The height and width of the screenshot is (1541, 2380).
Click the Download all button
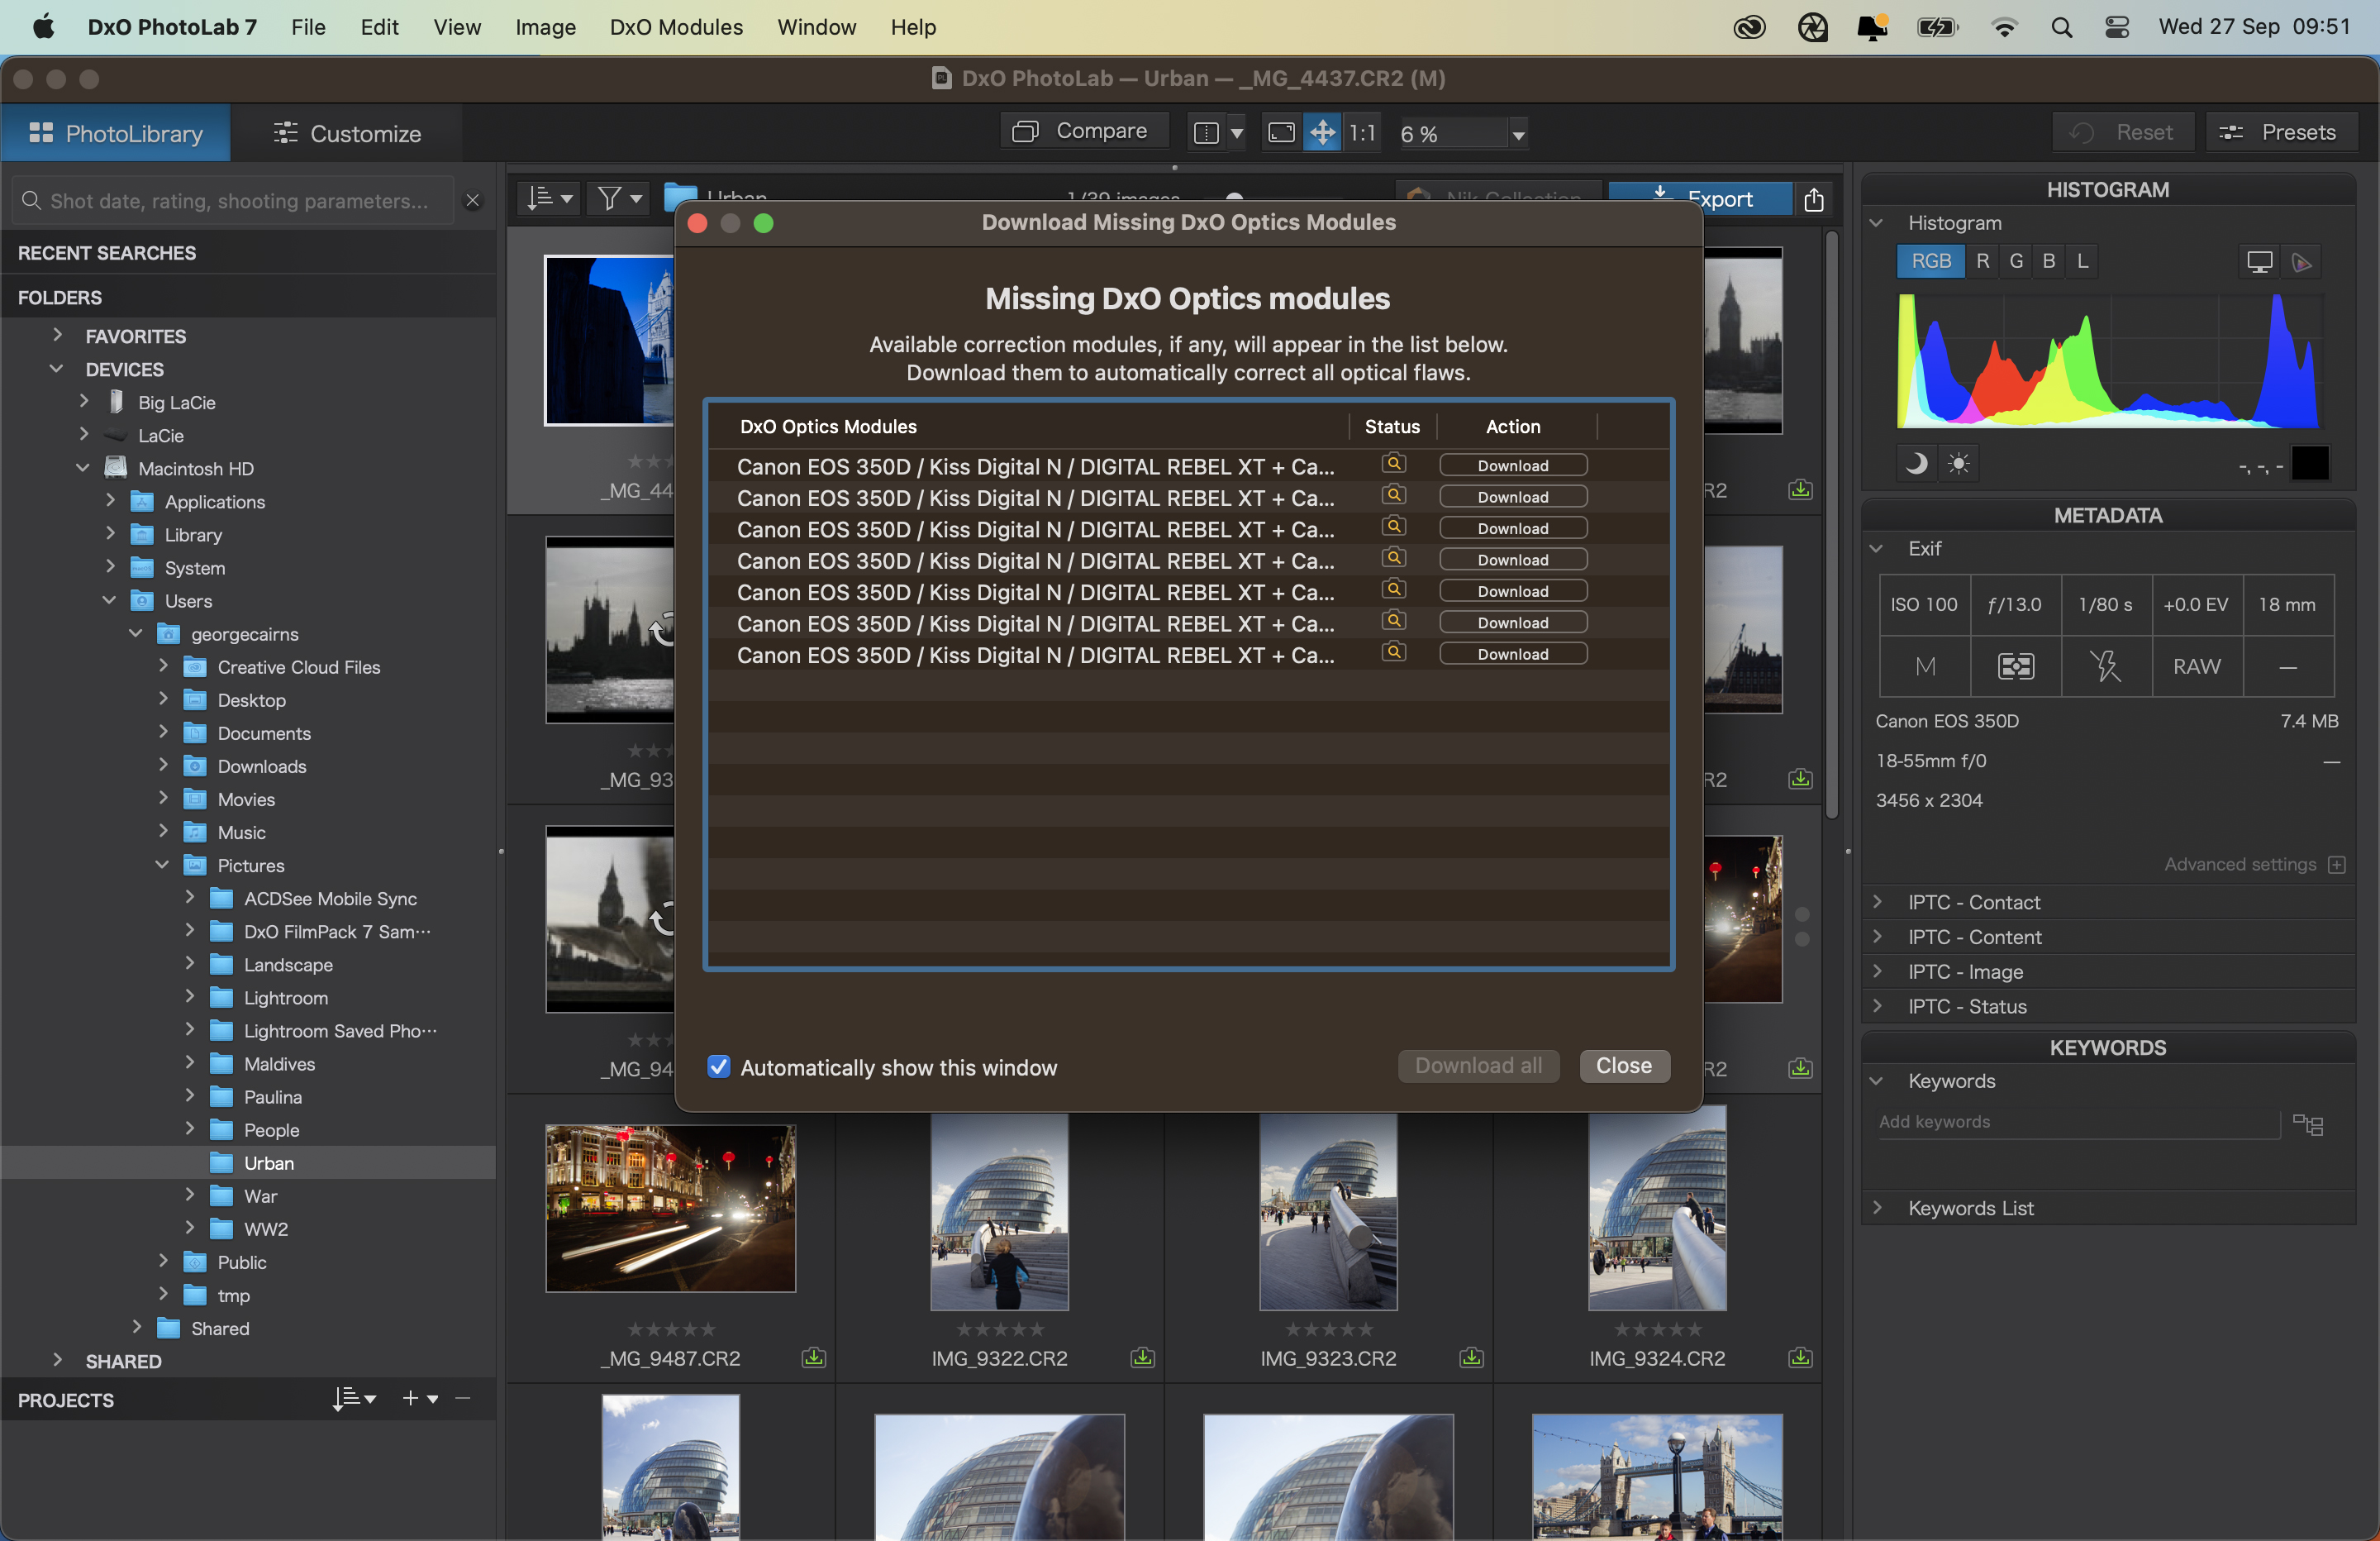1478,1066
